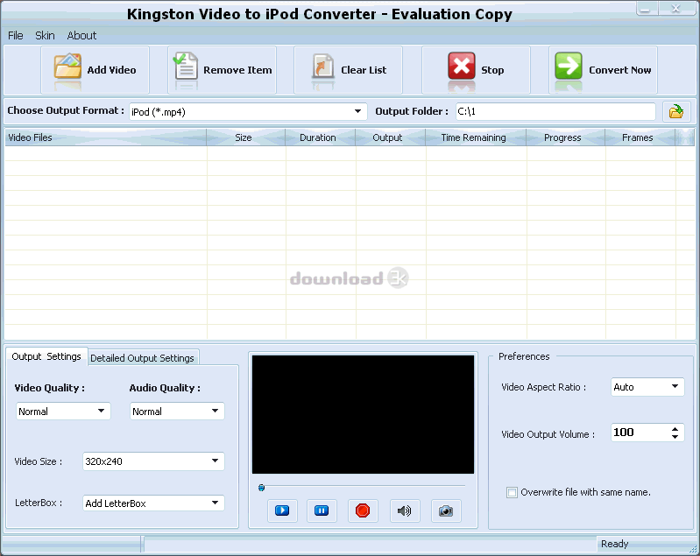This screenshot has width=700, height=556.
Task: Pause the preview video
Action: tap(322, 510)
